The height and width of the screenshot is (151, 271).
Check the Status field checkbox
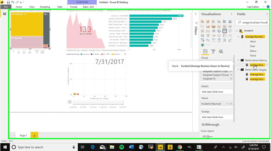point(244,51)
